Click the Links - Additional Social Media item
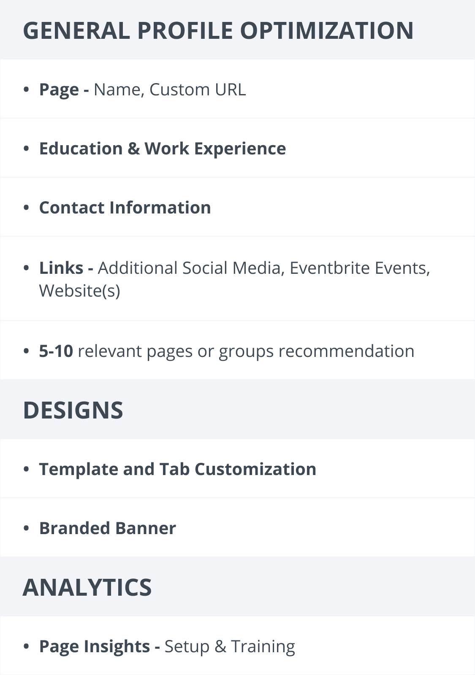 (x=237, y=279)
